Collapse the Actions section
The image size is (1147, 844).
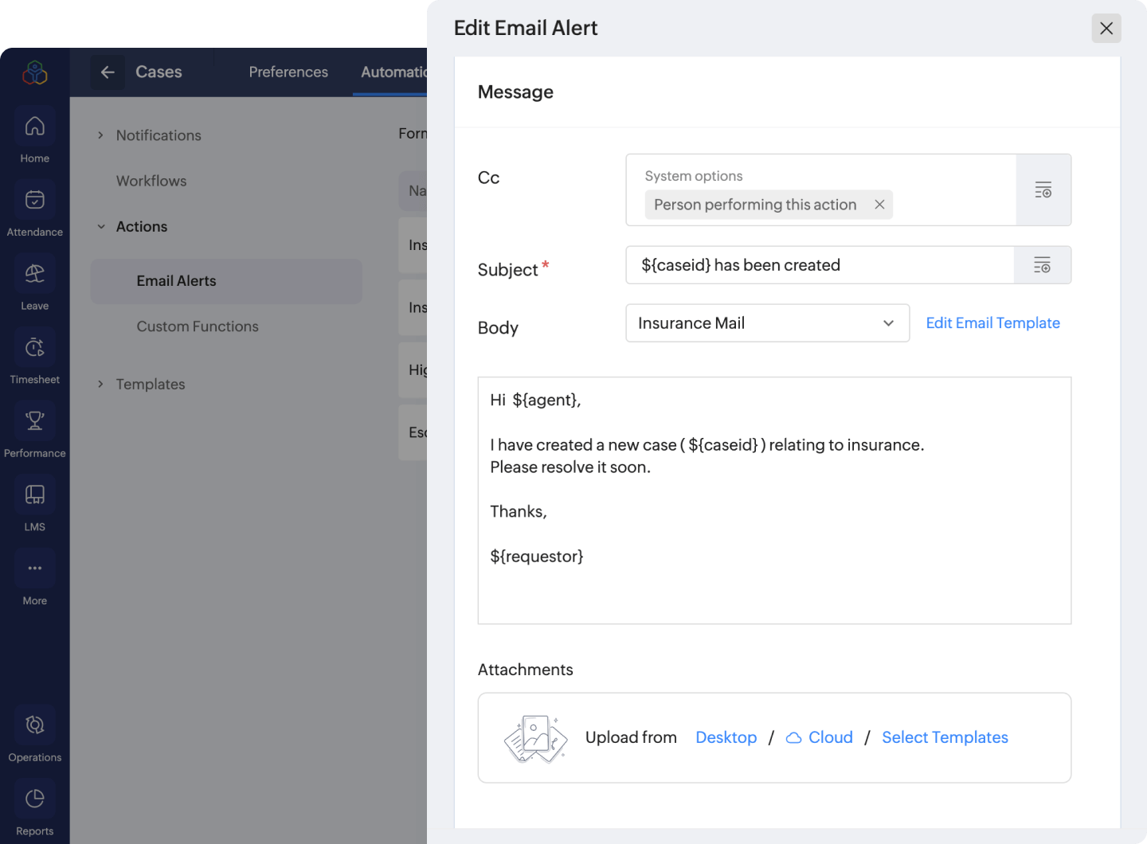[101, 227]
